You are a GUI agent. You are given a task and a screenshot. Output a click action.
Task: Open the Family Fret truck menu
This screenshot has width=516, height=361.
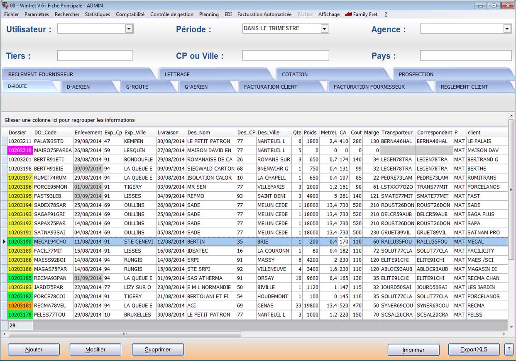(x=361, y=14)
